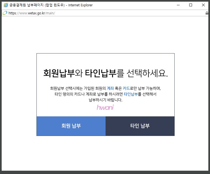Choose the 타인 납부 third-party payment button
This screenshot has height=174, width=210.
point(140,126)
